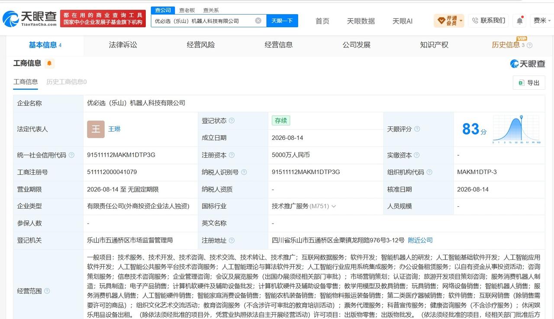
Task: Open 天眼数据 navigation link
Action: pyautogui.click(x=361, y=21)
